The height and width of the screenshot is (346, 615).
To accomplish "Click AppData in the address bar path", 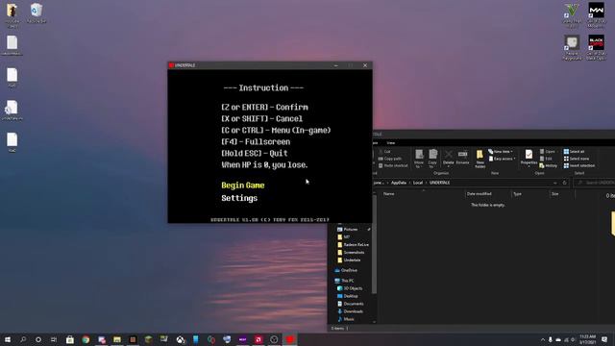I will 399,183.
